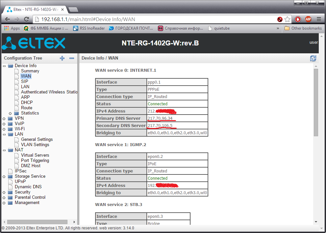Screen dimensions: 326x233
Task: Expand the Management tree node
Action: pos(4,203)
